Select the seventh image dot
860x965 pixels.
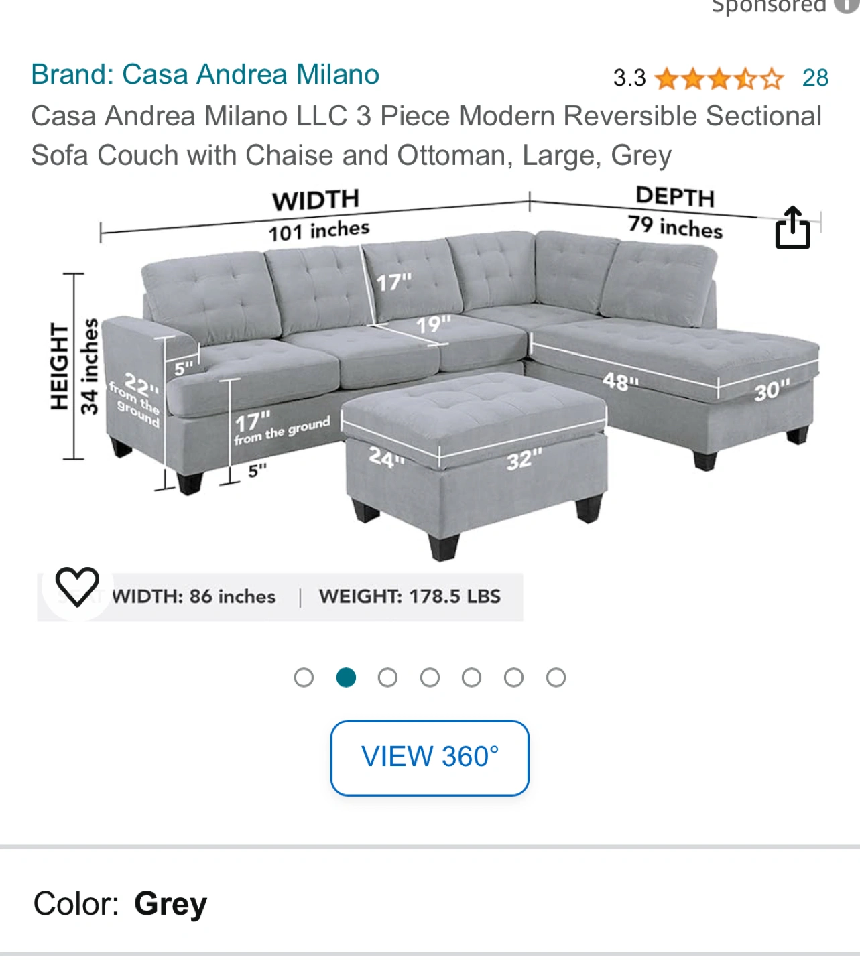point(556,678)
